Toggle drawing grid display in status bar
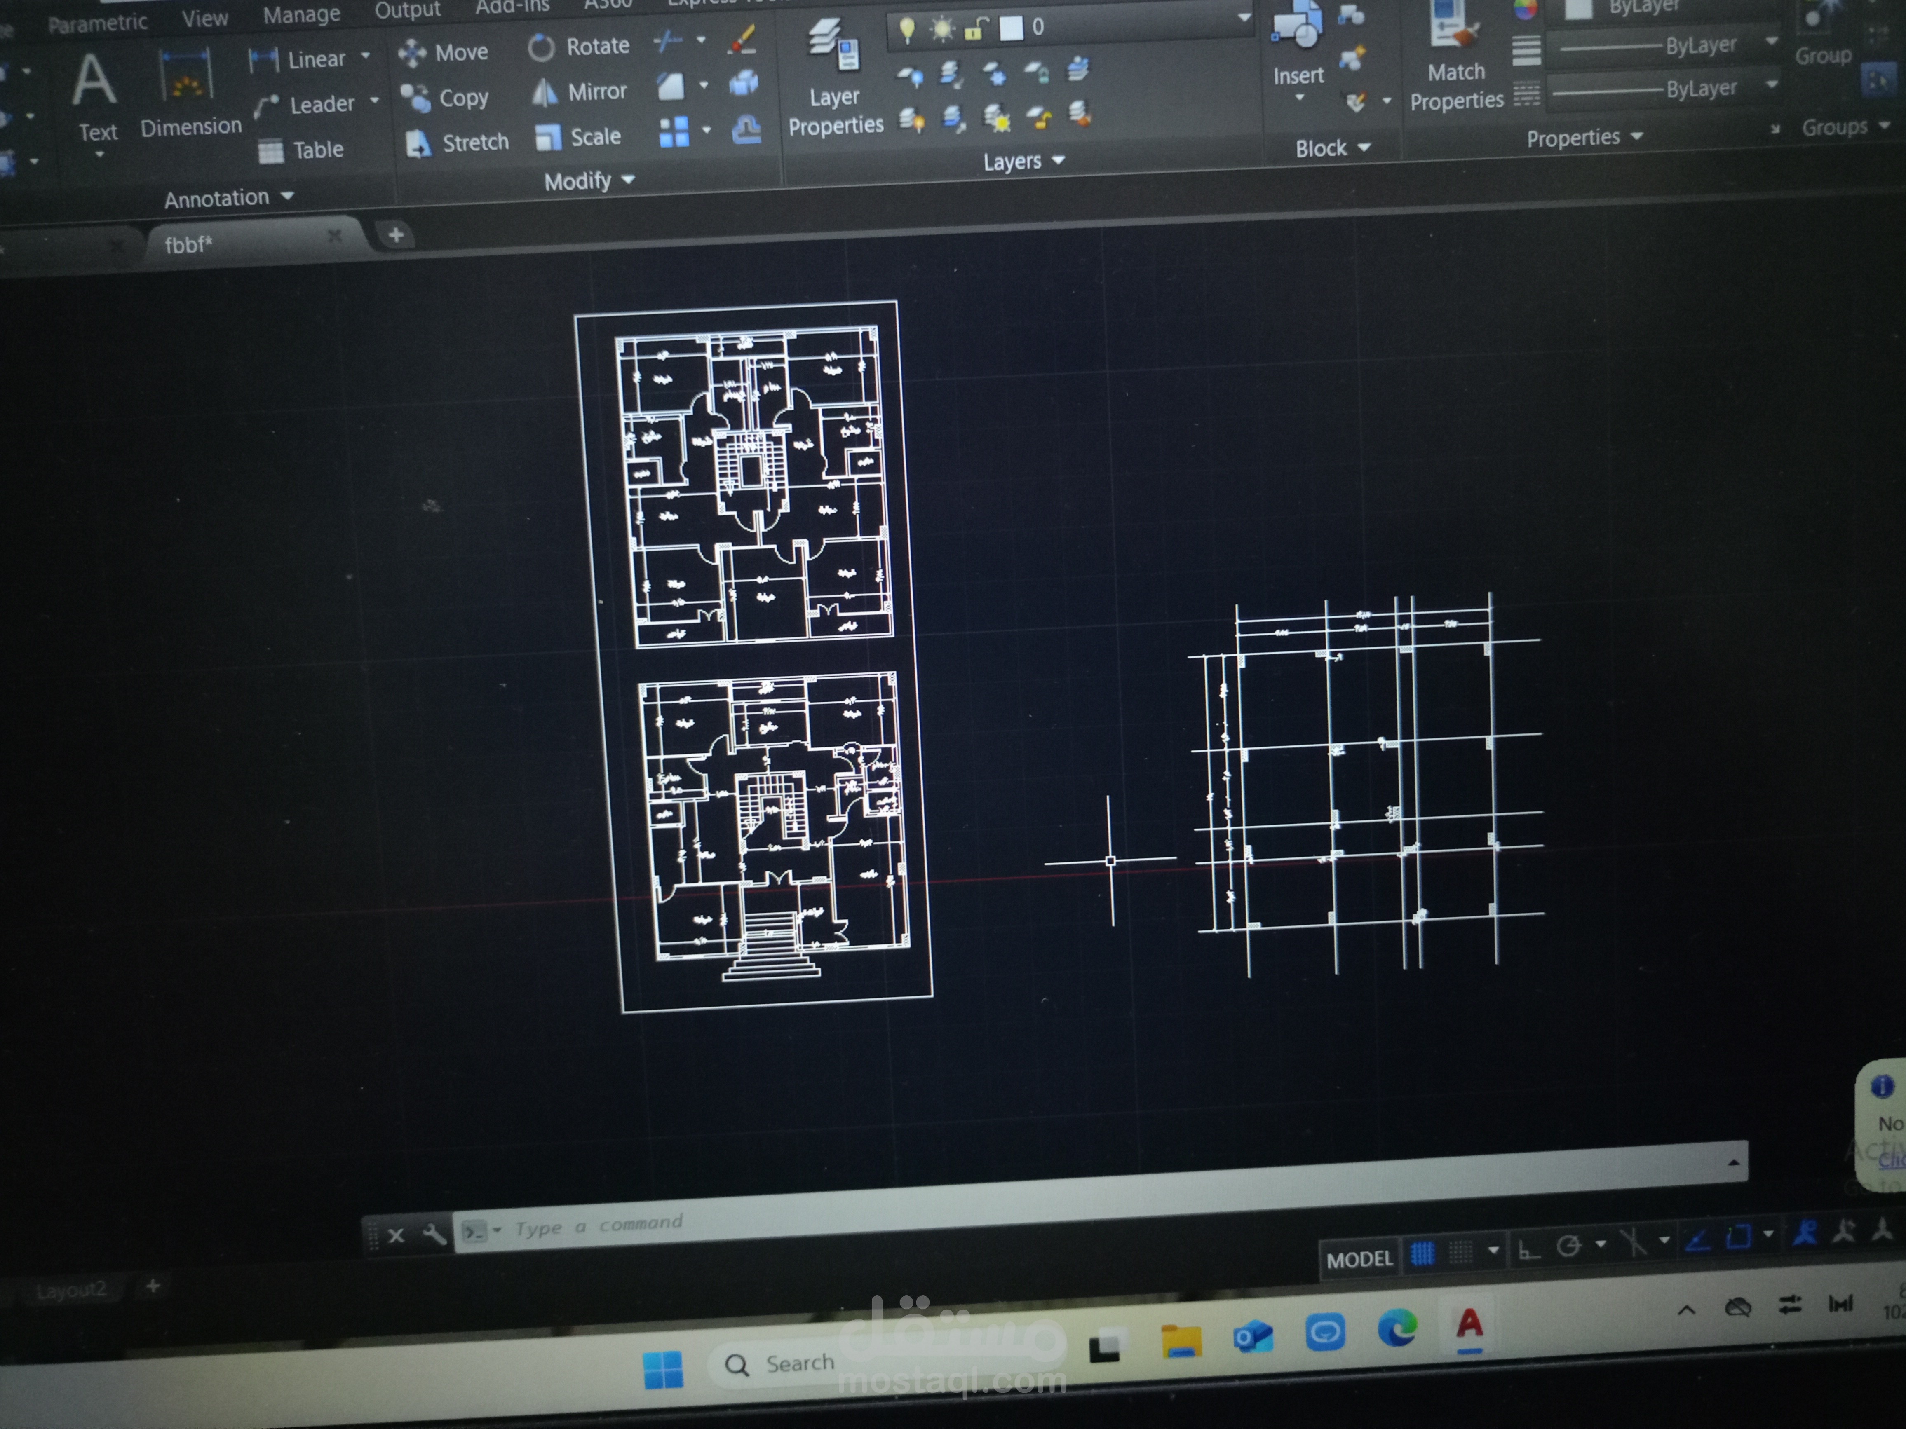Viewport: 1906px width, 1429px height. click(x=1422, y=1253)
